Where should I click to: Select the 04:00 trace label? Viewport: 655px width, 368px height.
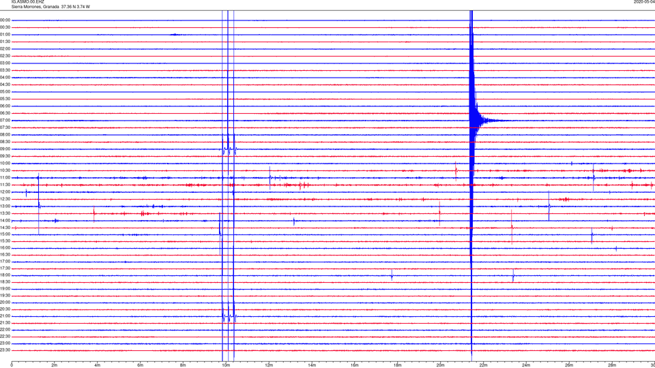(5, 78)
